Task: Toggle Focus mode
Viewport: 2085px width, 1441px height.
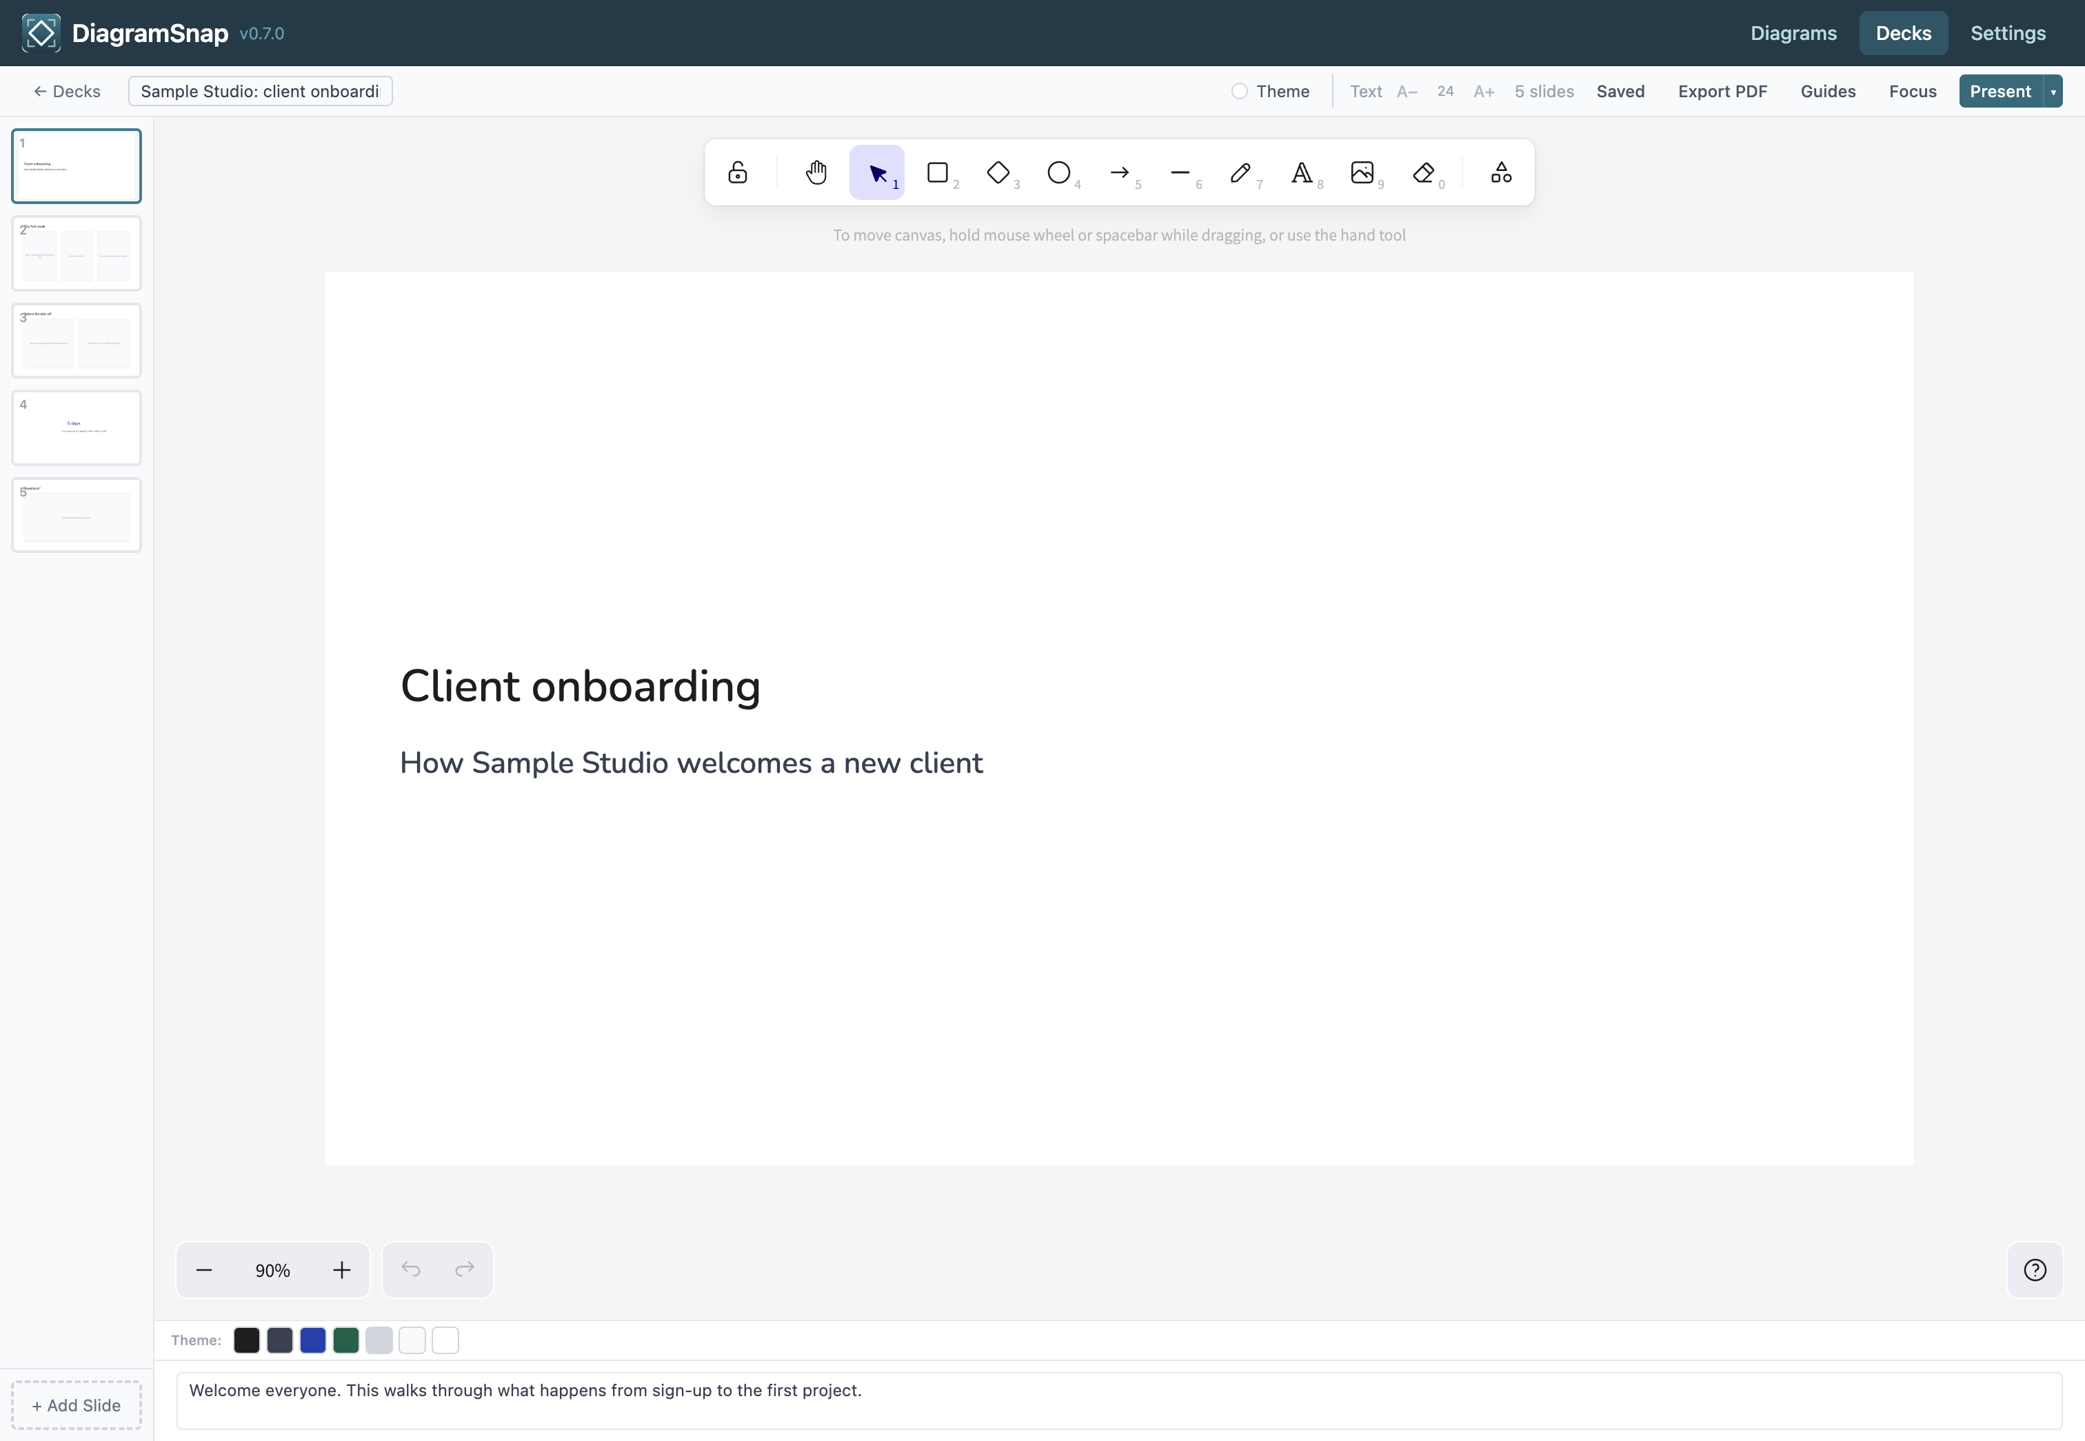Action: 1913,91
